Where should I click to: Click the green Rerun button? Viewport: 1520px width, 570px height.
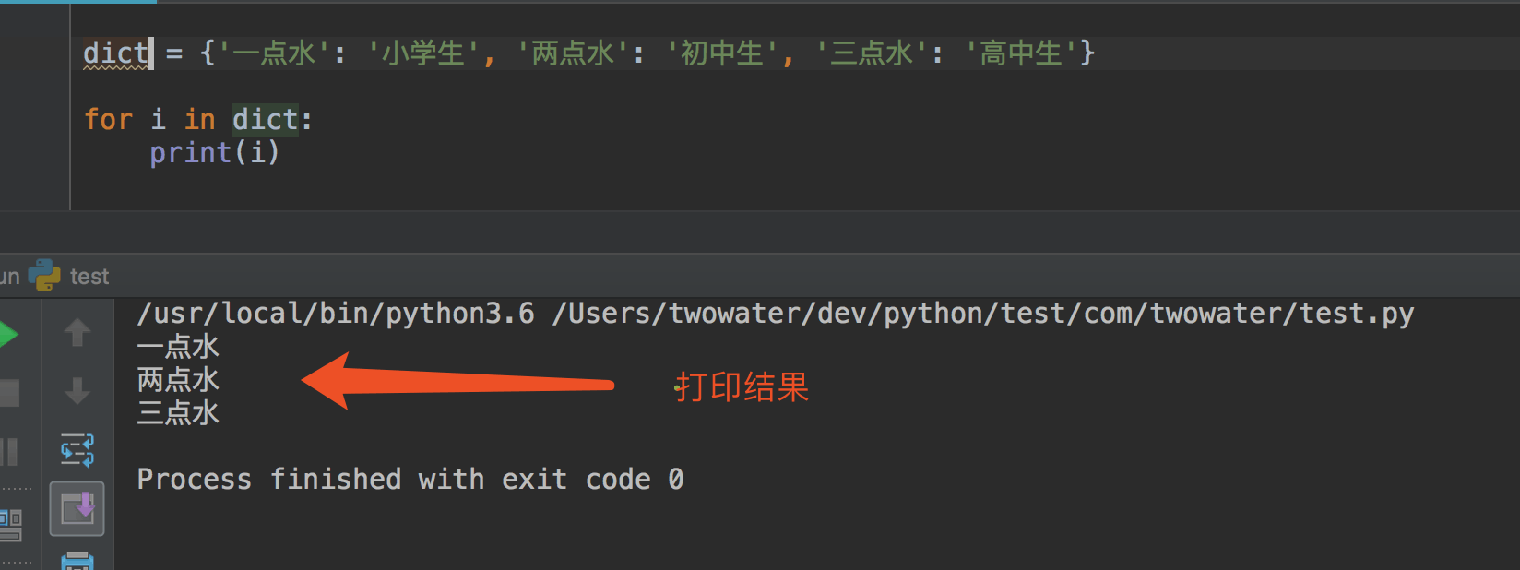[x=7, y=334]
